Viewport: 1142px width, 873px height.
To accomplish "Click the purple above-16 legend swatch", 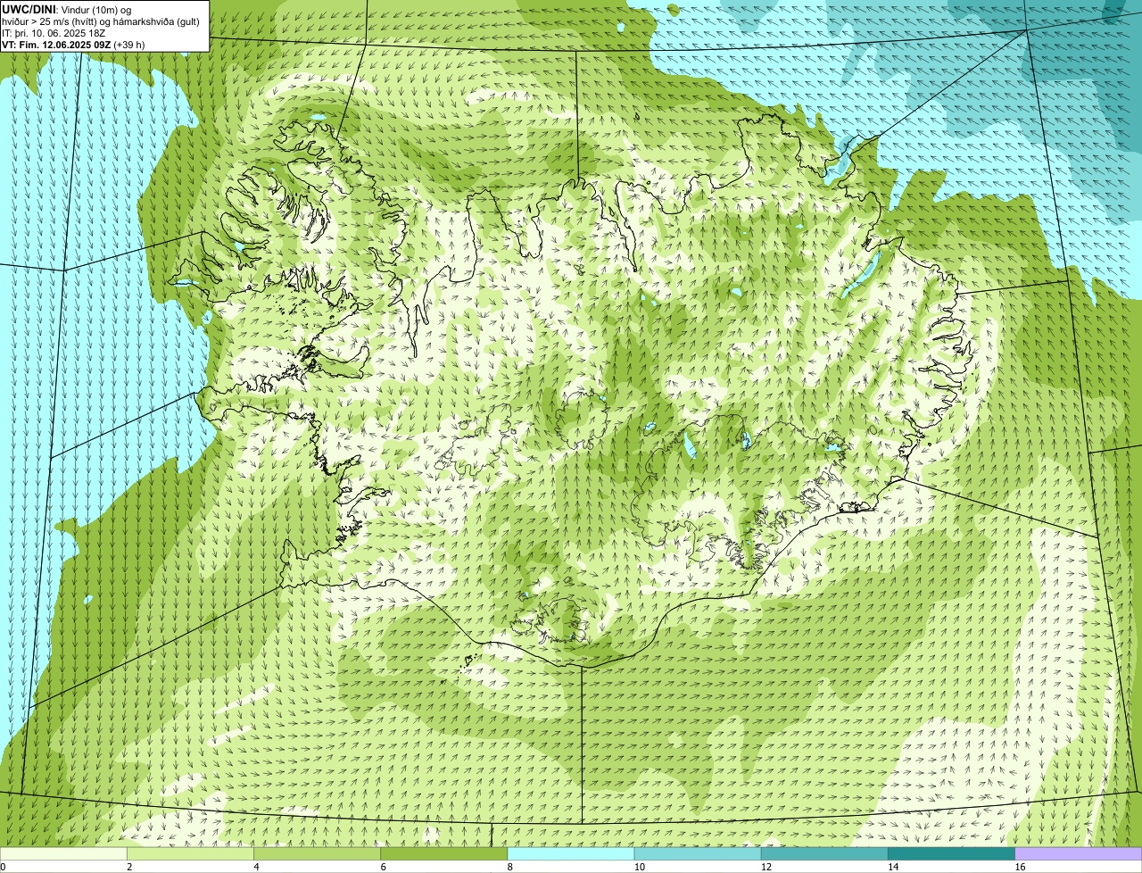I will click(1079, 853).
